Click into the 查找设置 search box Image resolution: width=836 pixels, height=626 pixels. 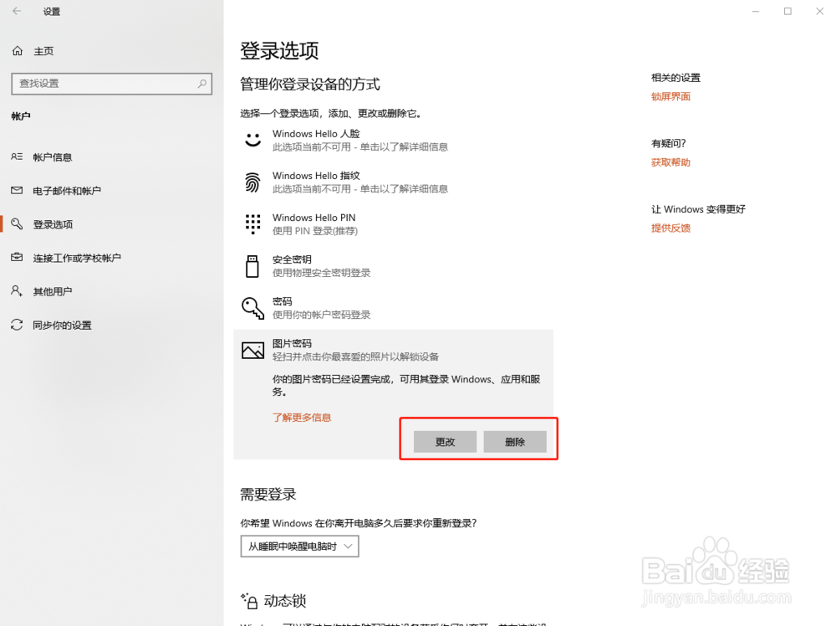click(x=111, y=84)
